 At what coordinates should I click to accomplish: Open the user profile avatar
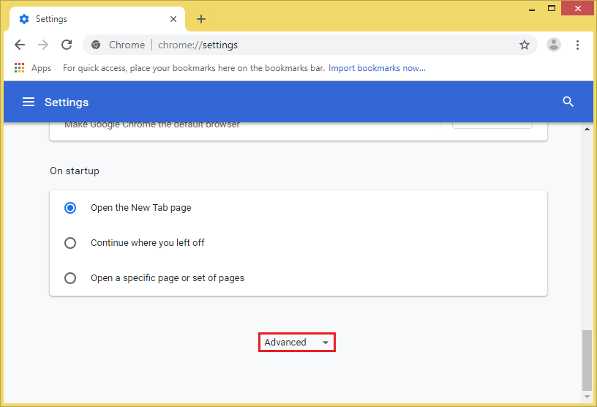pos(554,45)
